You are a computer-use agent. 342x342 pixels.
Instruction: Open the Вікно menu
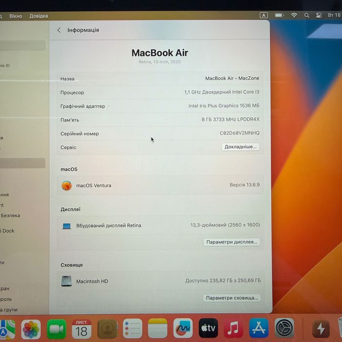(16, 16)
